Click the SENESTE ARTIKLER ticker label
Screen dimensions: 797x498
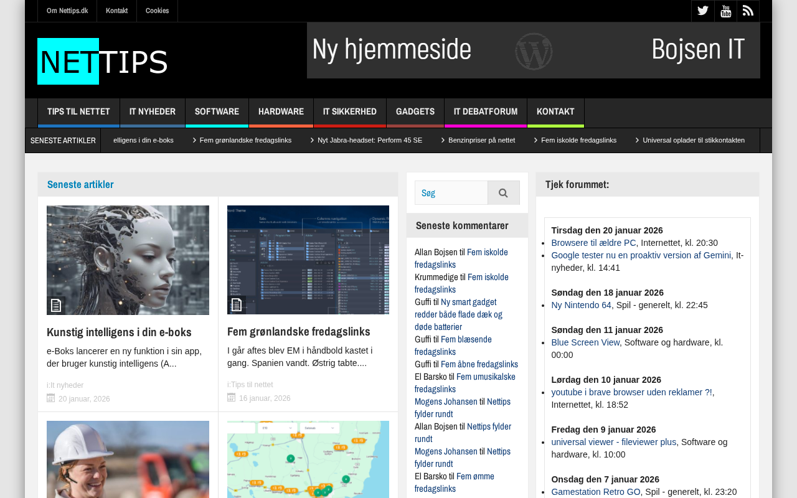pyautogui.click(x=63, y=141)
